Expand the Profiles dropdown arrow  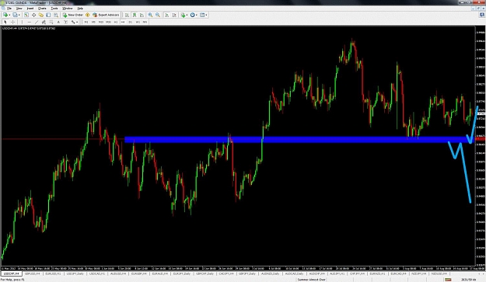[19, 15]
